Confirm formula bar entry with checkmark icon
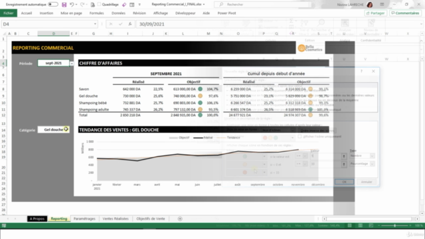Image resolution: width=425 pixels, height=239 pixels. pyautogui.click(x=120, y=24)
